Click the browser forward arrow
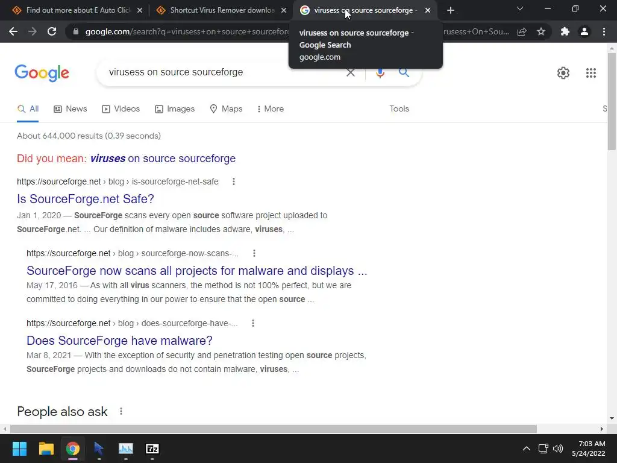Image resolution: width=617 pixels, height=463 pixels. (33, 31)
